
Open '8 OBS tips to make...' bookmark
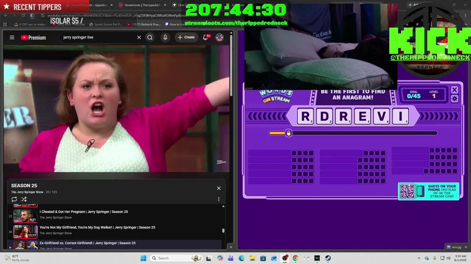tap(30, 25)
